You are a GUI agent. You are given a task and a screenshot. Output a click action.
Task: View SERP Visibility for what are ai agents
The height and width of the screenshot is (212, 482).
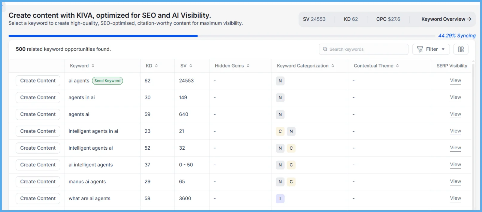pyautogui.click(x=455, y=198)
